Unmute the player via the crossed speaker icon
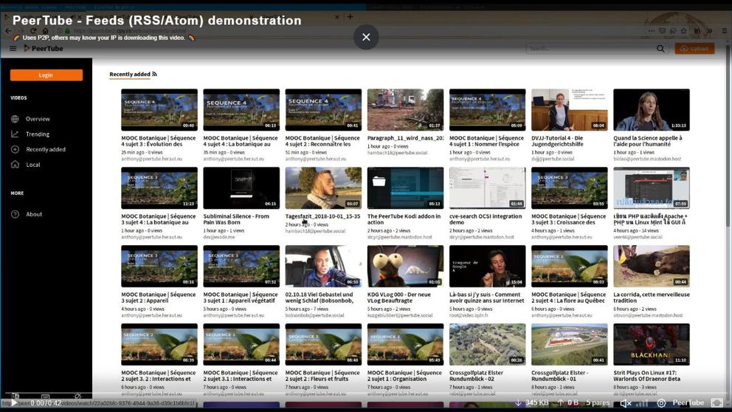 tap(626, 402)
